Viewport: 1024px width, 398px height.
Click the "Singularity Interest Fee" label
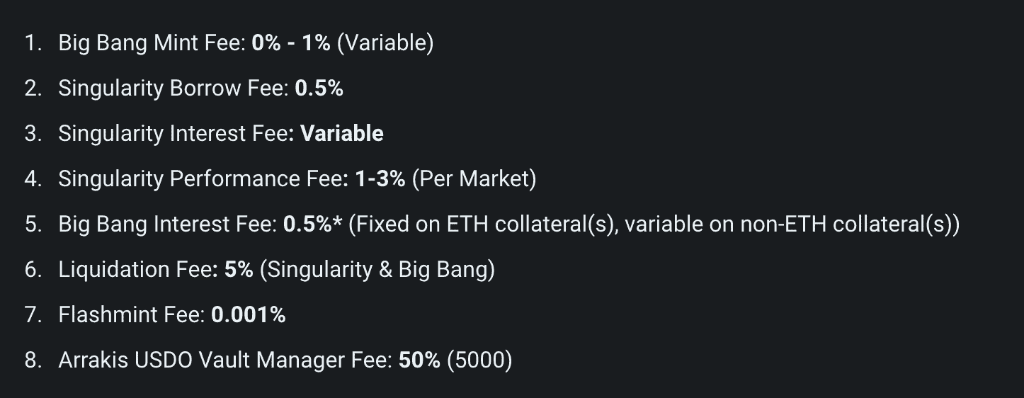[x=176, y=134]
